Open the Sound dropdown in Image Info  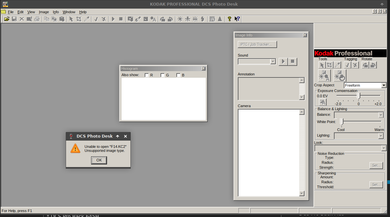[x=273, y=62]
